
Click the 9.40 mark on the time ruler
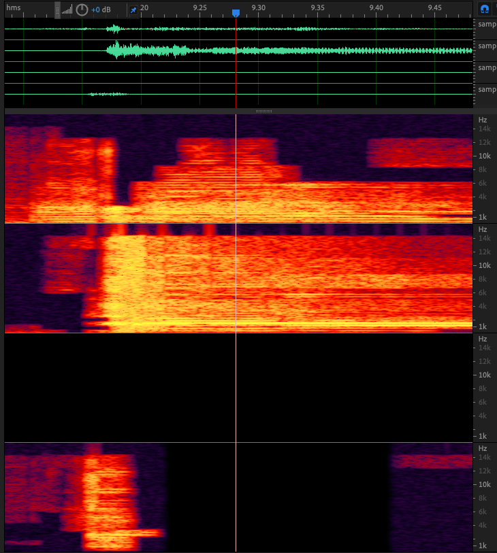[x=376, y=7]
